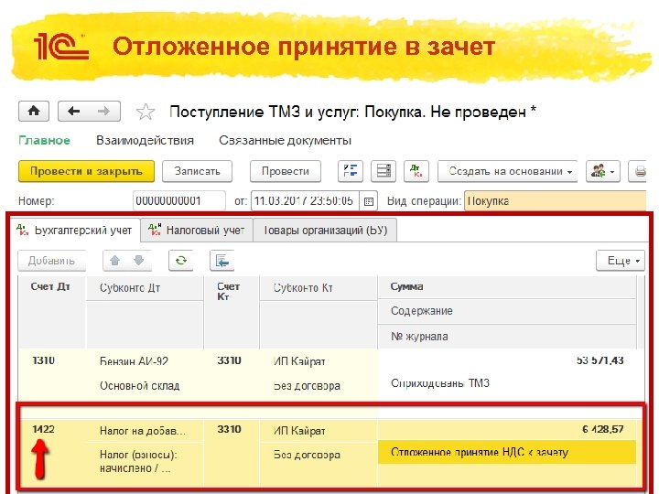The width and height of the screenshot is (659, 494).
Task: Move row down arrow button
Action: (139, 261)
